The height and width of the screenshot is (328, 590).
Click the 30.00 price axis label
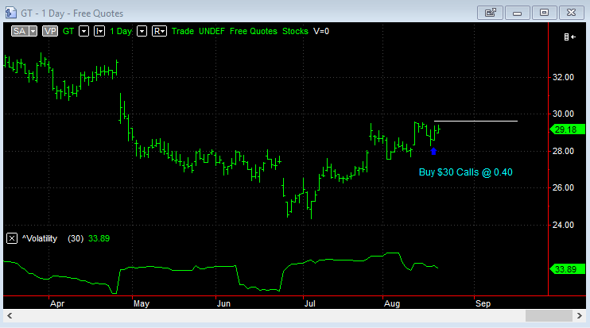(x=563, y=114)
